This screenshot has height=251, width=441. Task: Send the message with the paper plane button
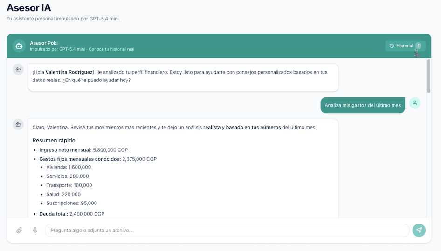419,230
